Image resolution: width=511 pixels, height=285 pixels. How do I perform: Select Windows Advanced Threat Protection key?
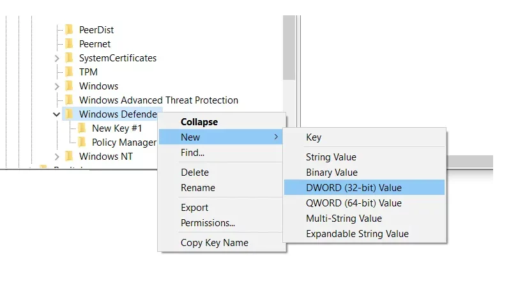pyautogui.click(x=158, y=100)
